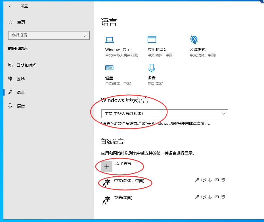
Task: Click text-to-speech feature icon for 中文(简体，中国)
Action: [204, 180]
